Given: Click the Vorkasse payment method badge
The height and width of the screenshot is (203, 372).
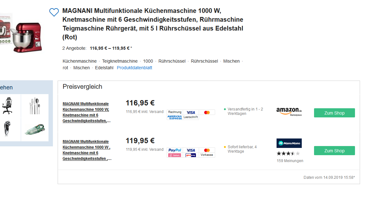Looking at the screenshot, I should pos(207,155).
